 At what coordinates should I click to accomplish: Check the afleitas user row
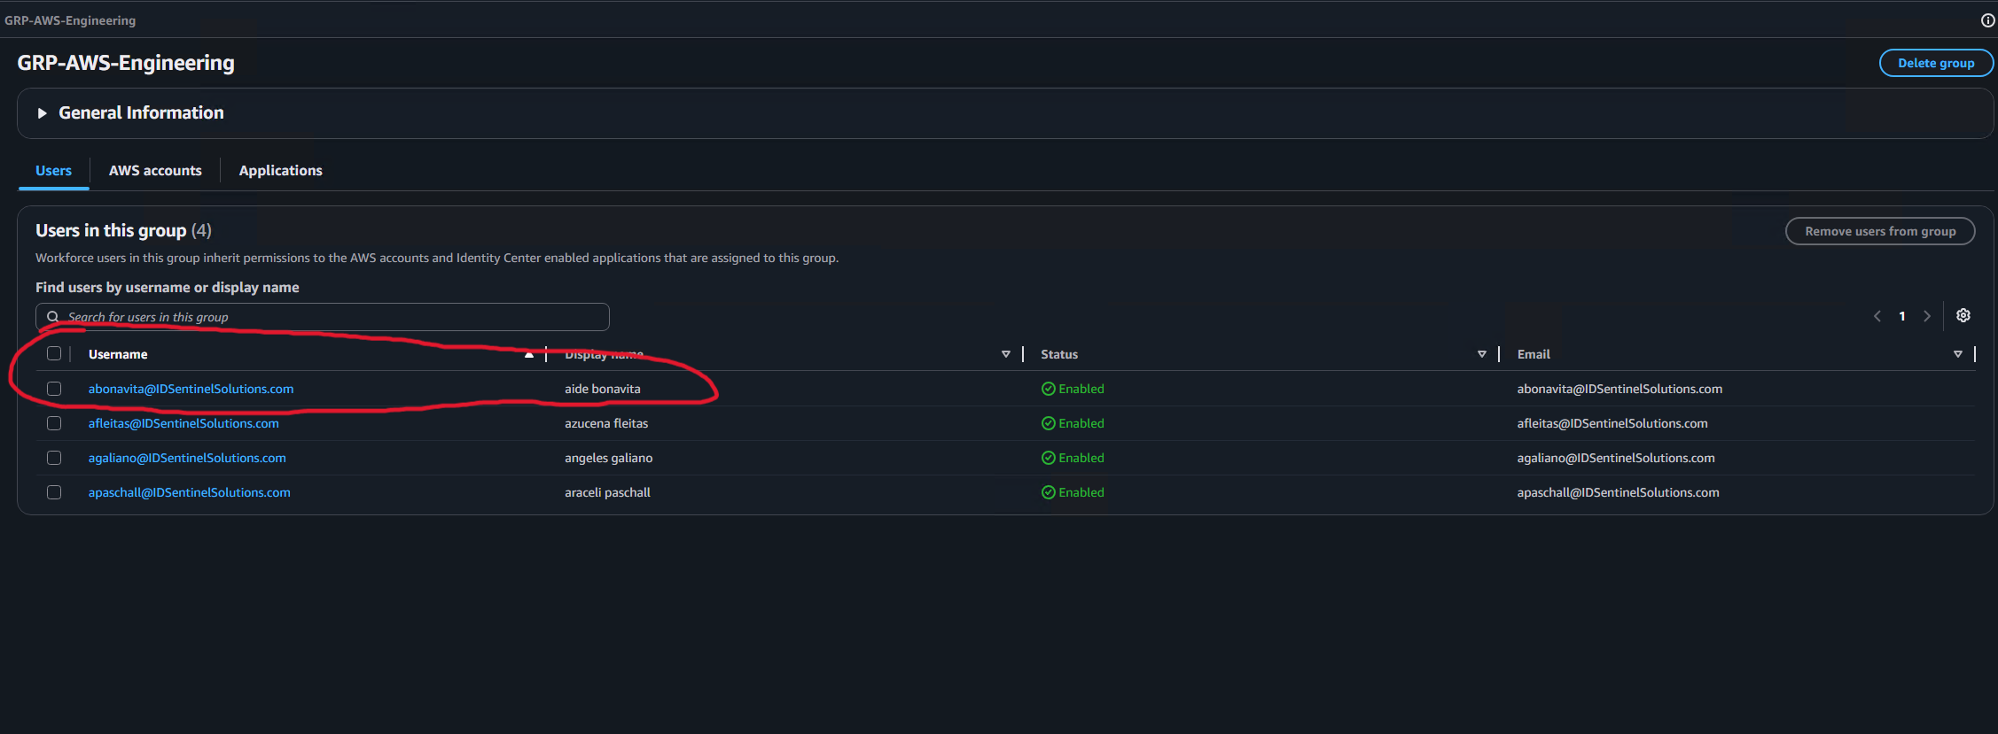[54, 423]
